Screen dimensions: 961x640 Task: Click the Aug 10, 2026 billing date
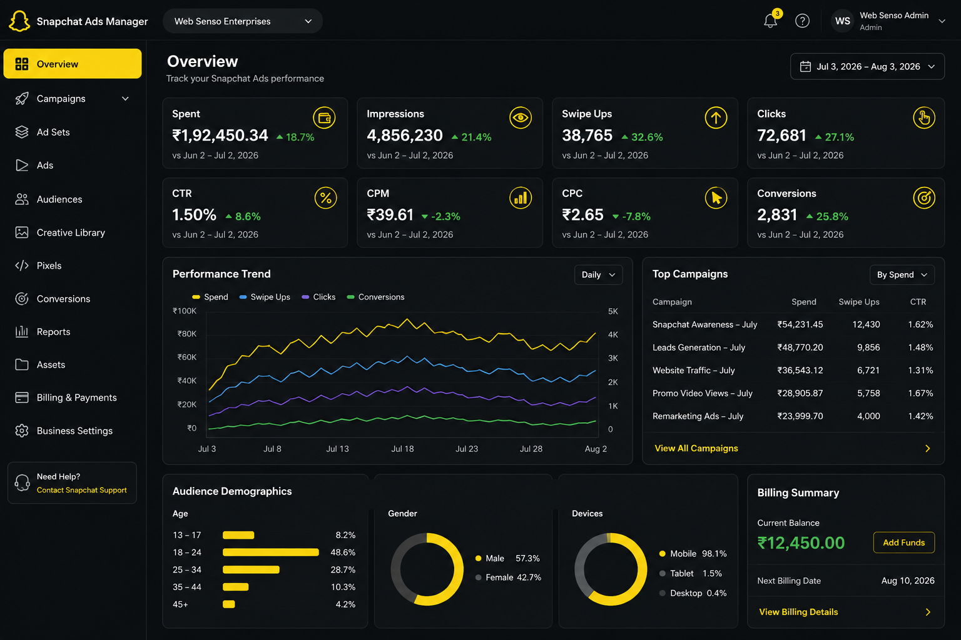point(908,581)
